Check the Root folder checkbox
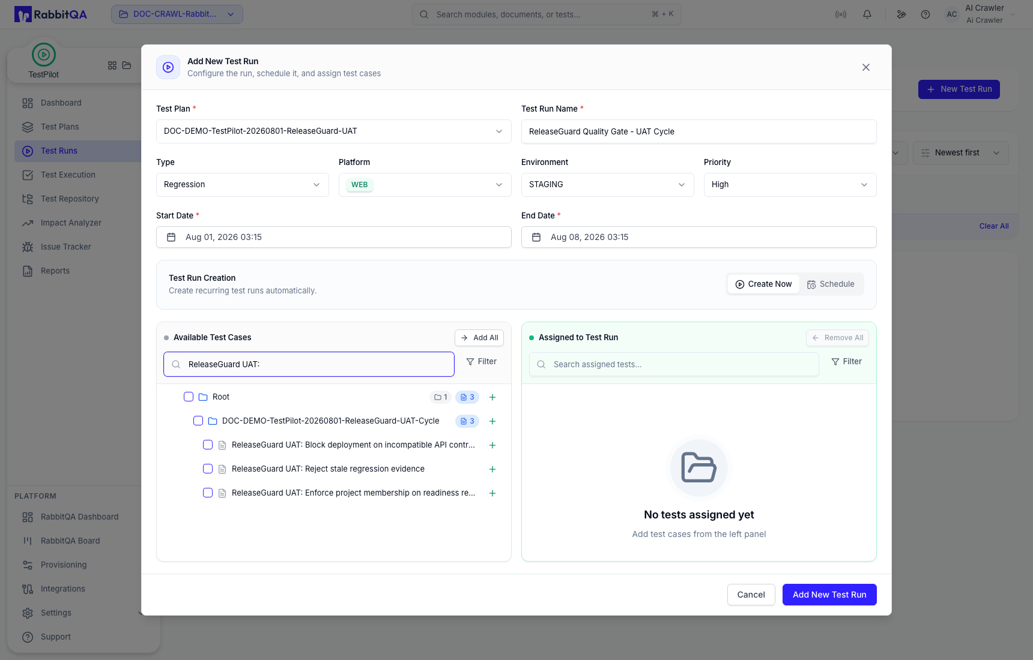The image size is (1033, 660). coord(189,397)
